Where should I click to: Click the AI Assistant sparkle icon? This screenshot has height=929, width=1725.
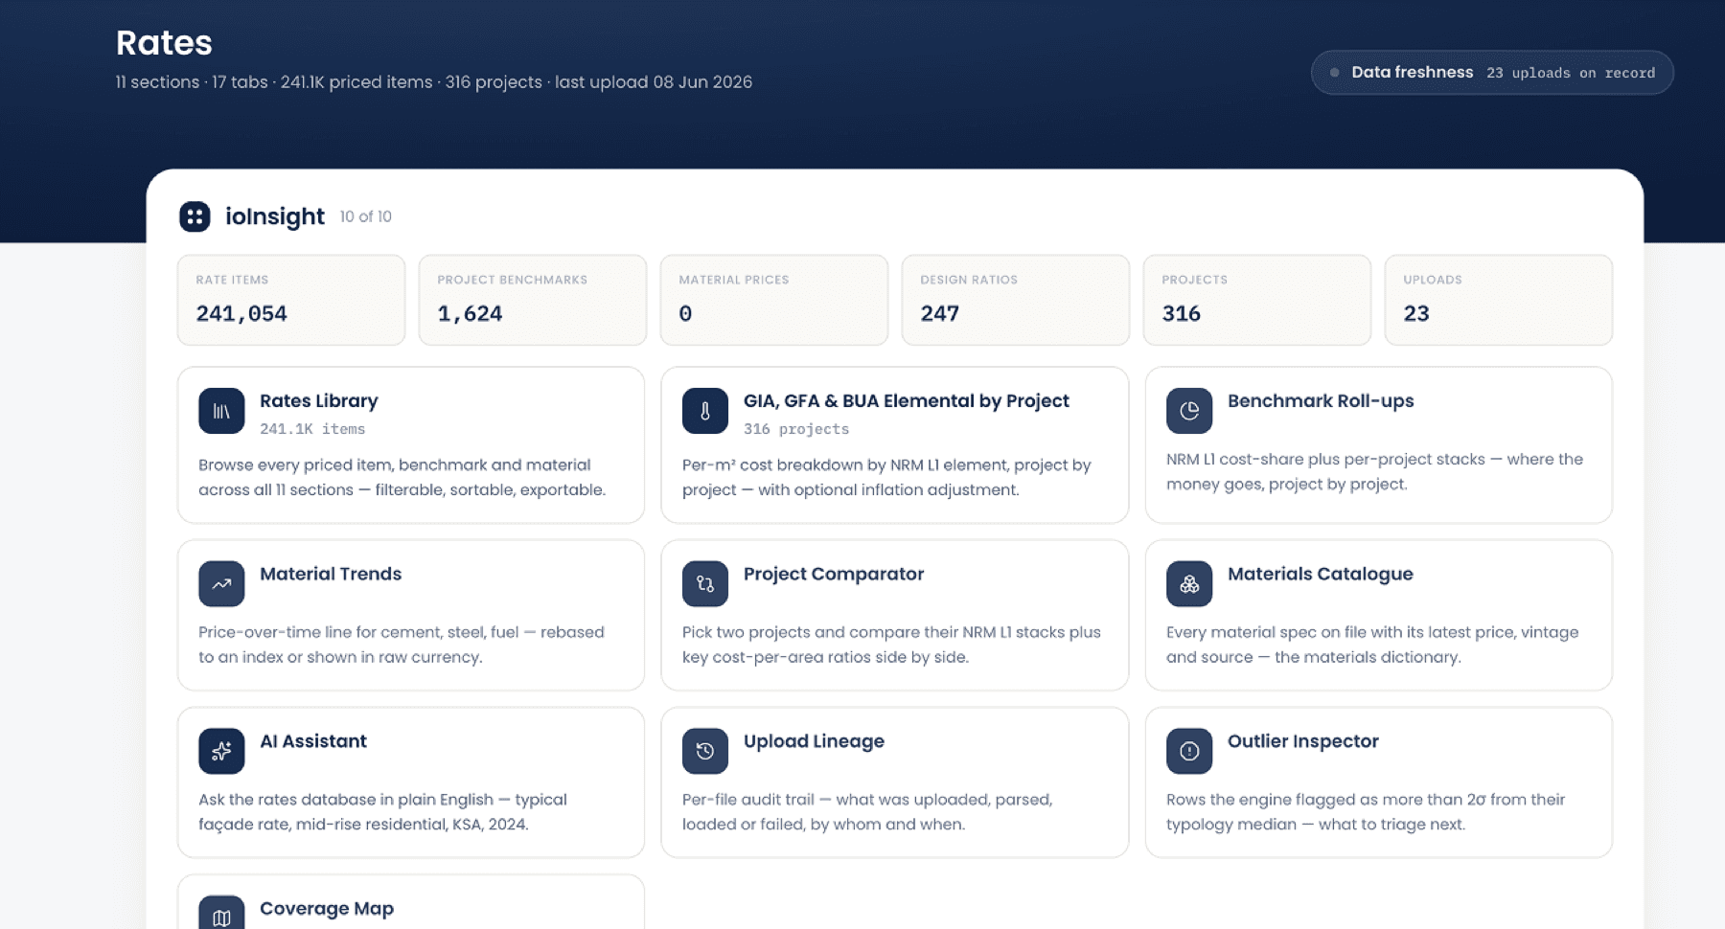point(221,751)
